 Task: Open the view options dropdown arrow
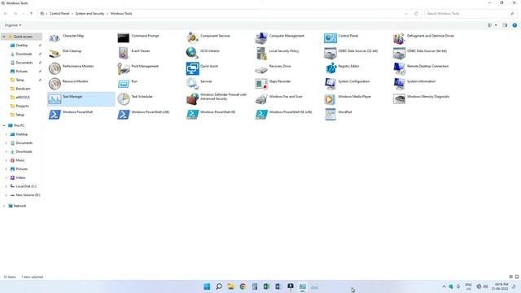pos(496,25)
